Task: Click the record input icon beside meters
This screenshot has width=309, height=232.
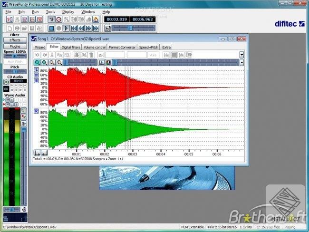Action: click(x=24, y=117)
